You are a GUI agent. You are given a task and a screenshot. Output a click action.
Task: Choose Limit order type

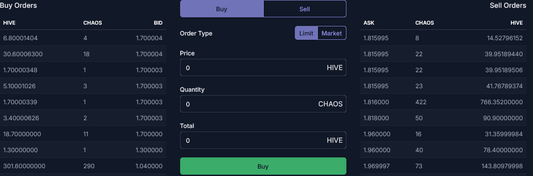306,33
